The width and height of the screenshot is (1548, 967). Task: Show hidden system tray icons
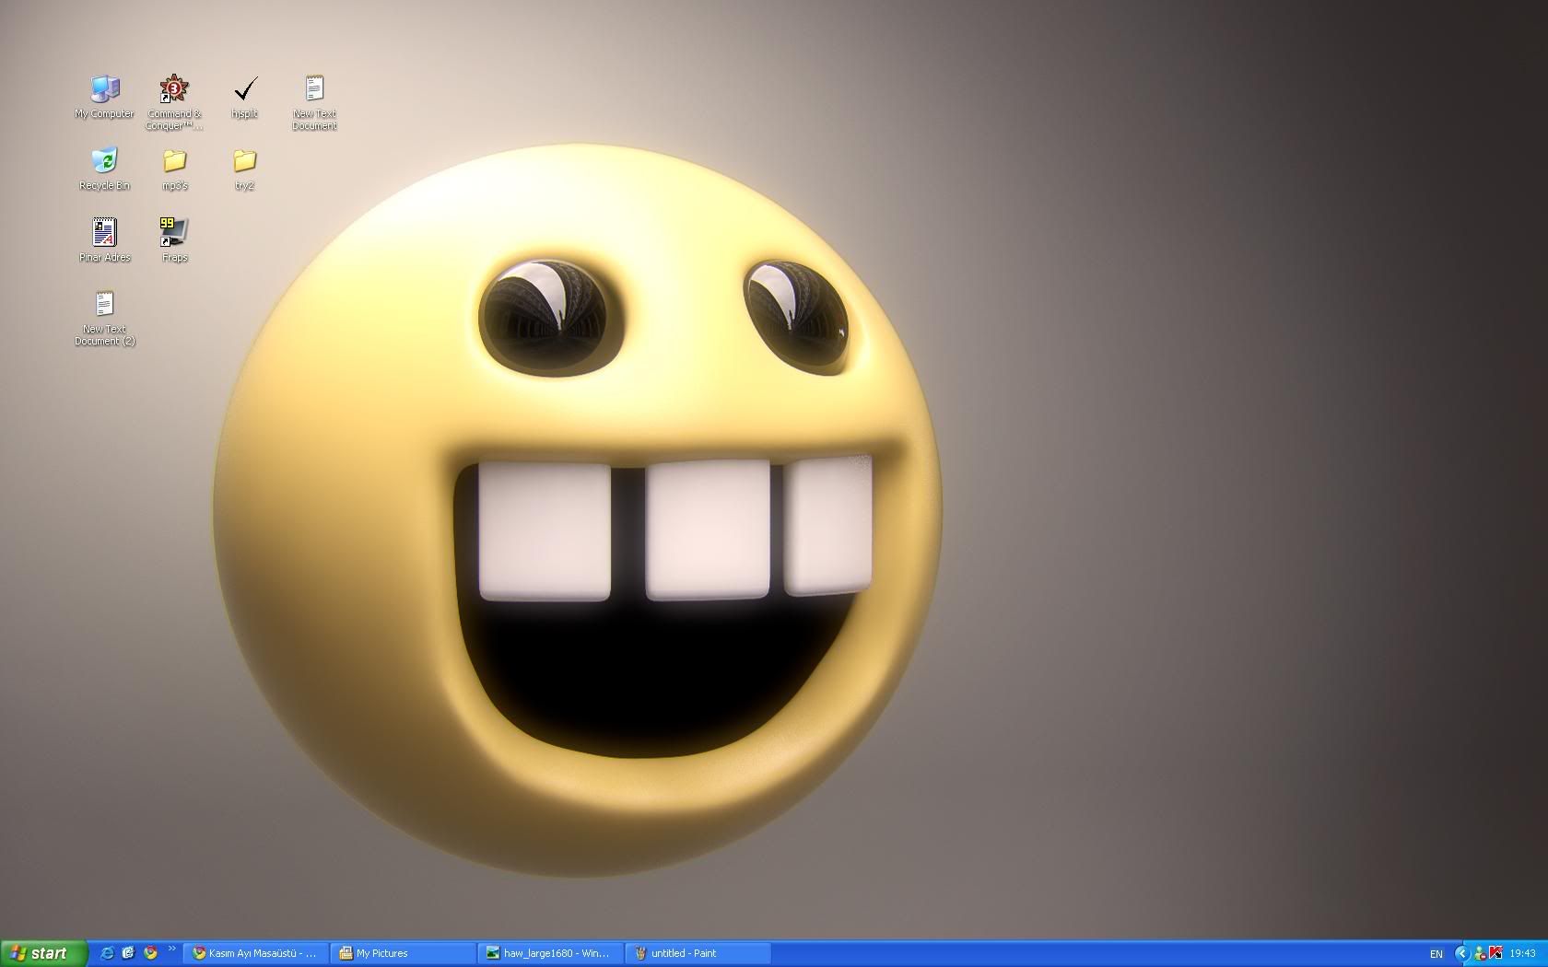coord(1461,953)
